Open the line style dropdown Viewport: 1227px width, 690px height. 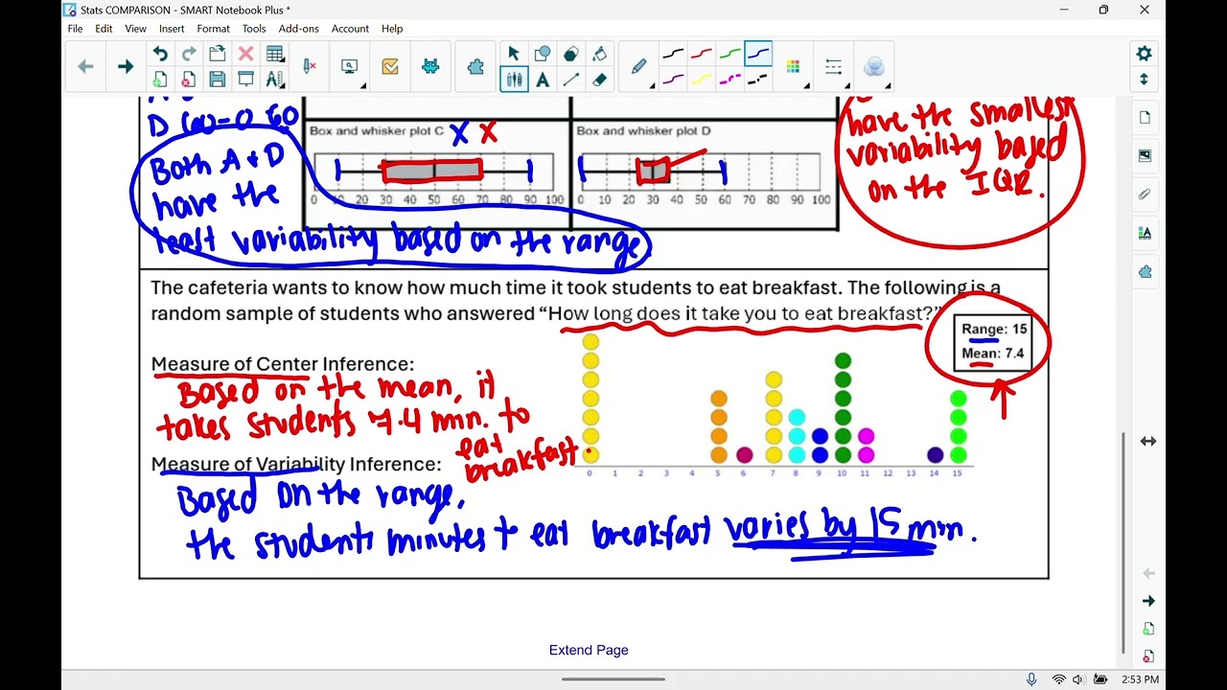coord(835,67)
